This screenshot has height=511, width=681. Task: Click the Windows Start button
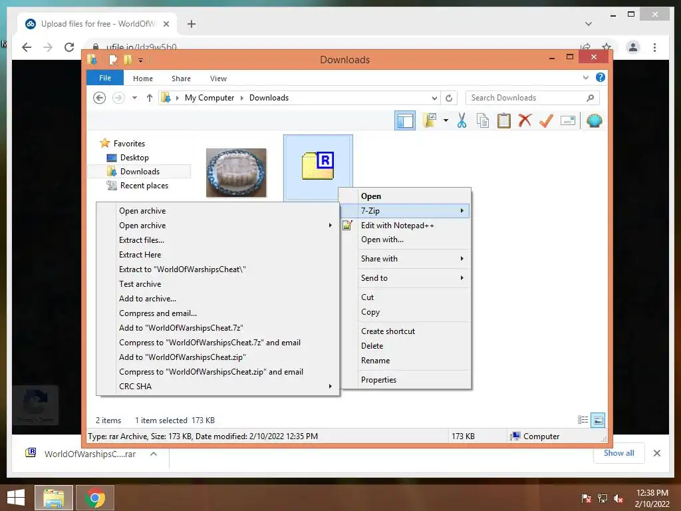point(16,498)
